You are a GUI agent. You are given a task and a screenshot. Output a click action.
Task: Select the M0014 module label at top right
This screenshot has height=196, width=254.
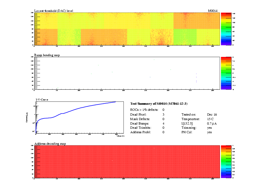tap(213, 11)
